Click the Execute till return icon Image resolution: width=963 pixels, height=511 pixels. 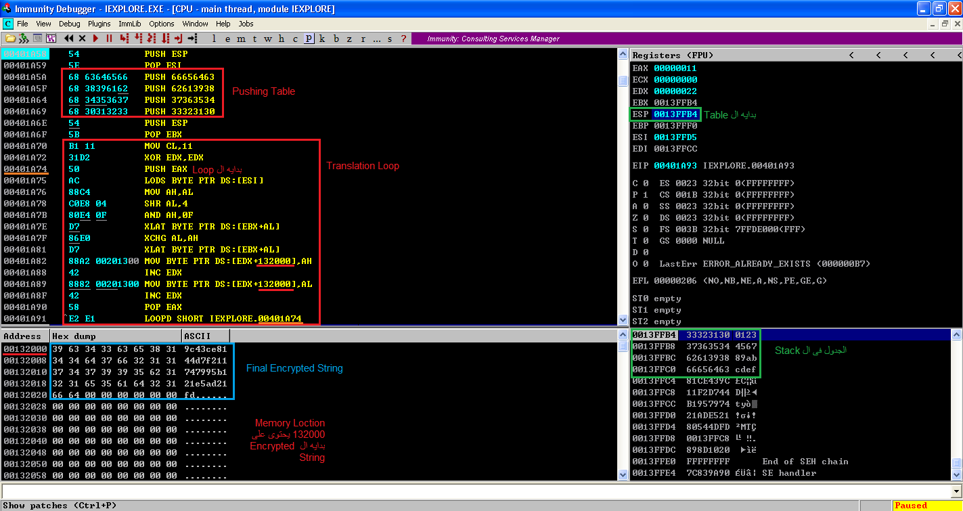179,39
